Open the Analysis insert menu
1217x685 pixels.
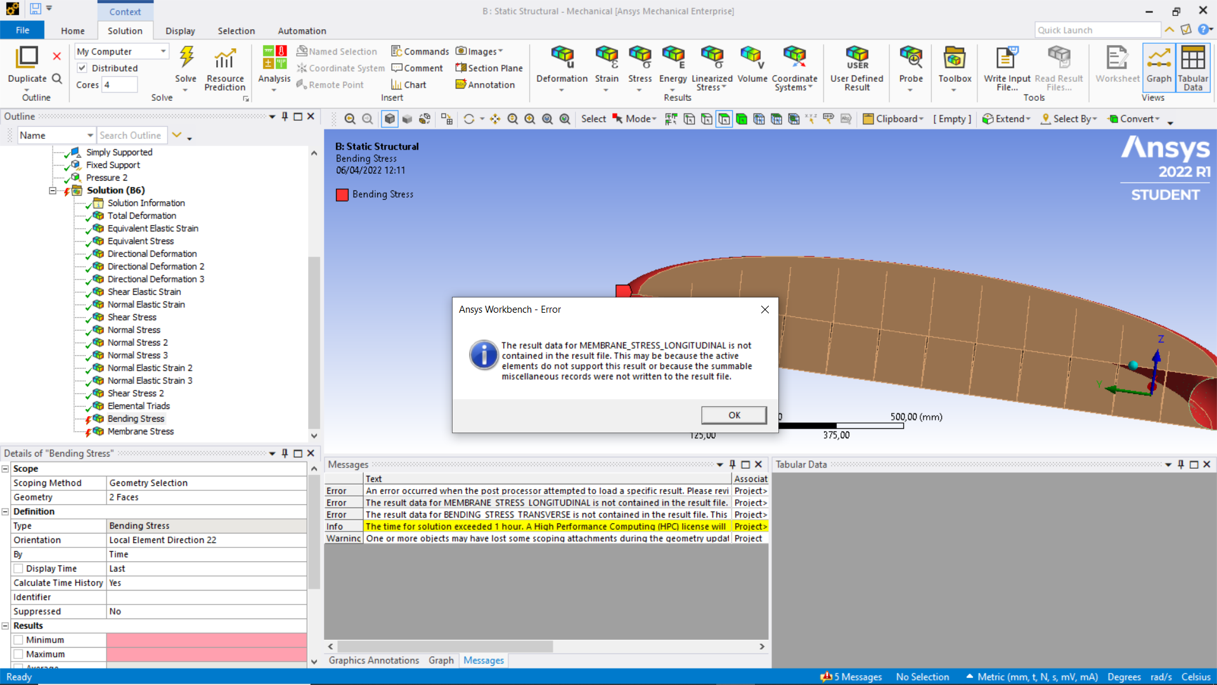pyautogui.click(x=274, y=68)
